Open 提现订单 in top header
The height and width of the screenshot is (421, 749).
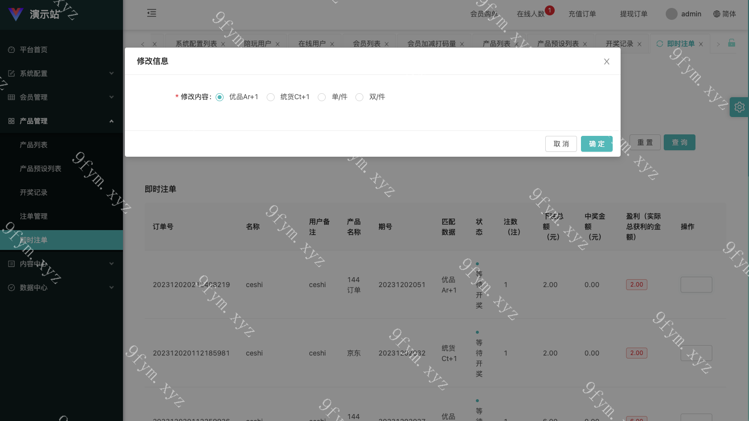[634, 14]
